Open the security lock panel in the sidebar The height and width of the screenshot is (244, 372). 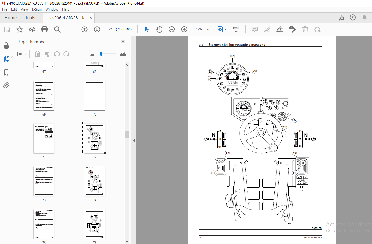point(6,46)
